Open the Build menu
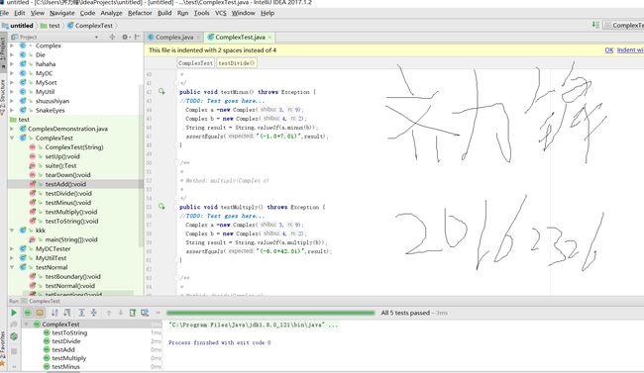Image resolution: width=644 pixels, height=373 pixels. [x=164, y=13]
